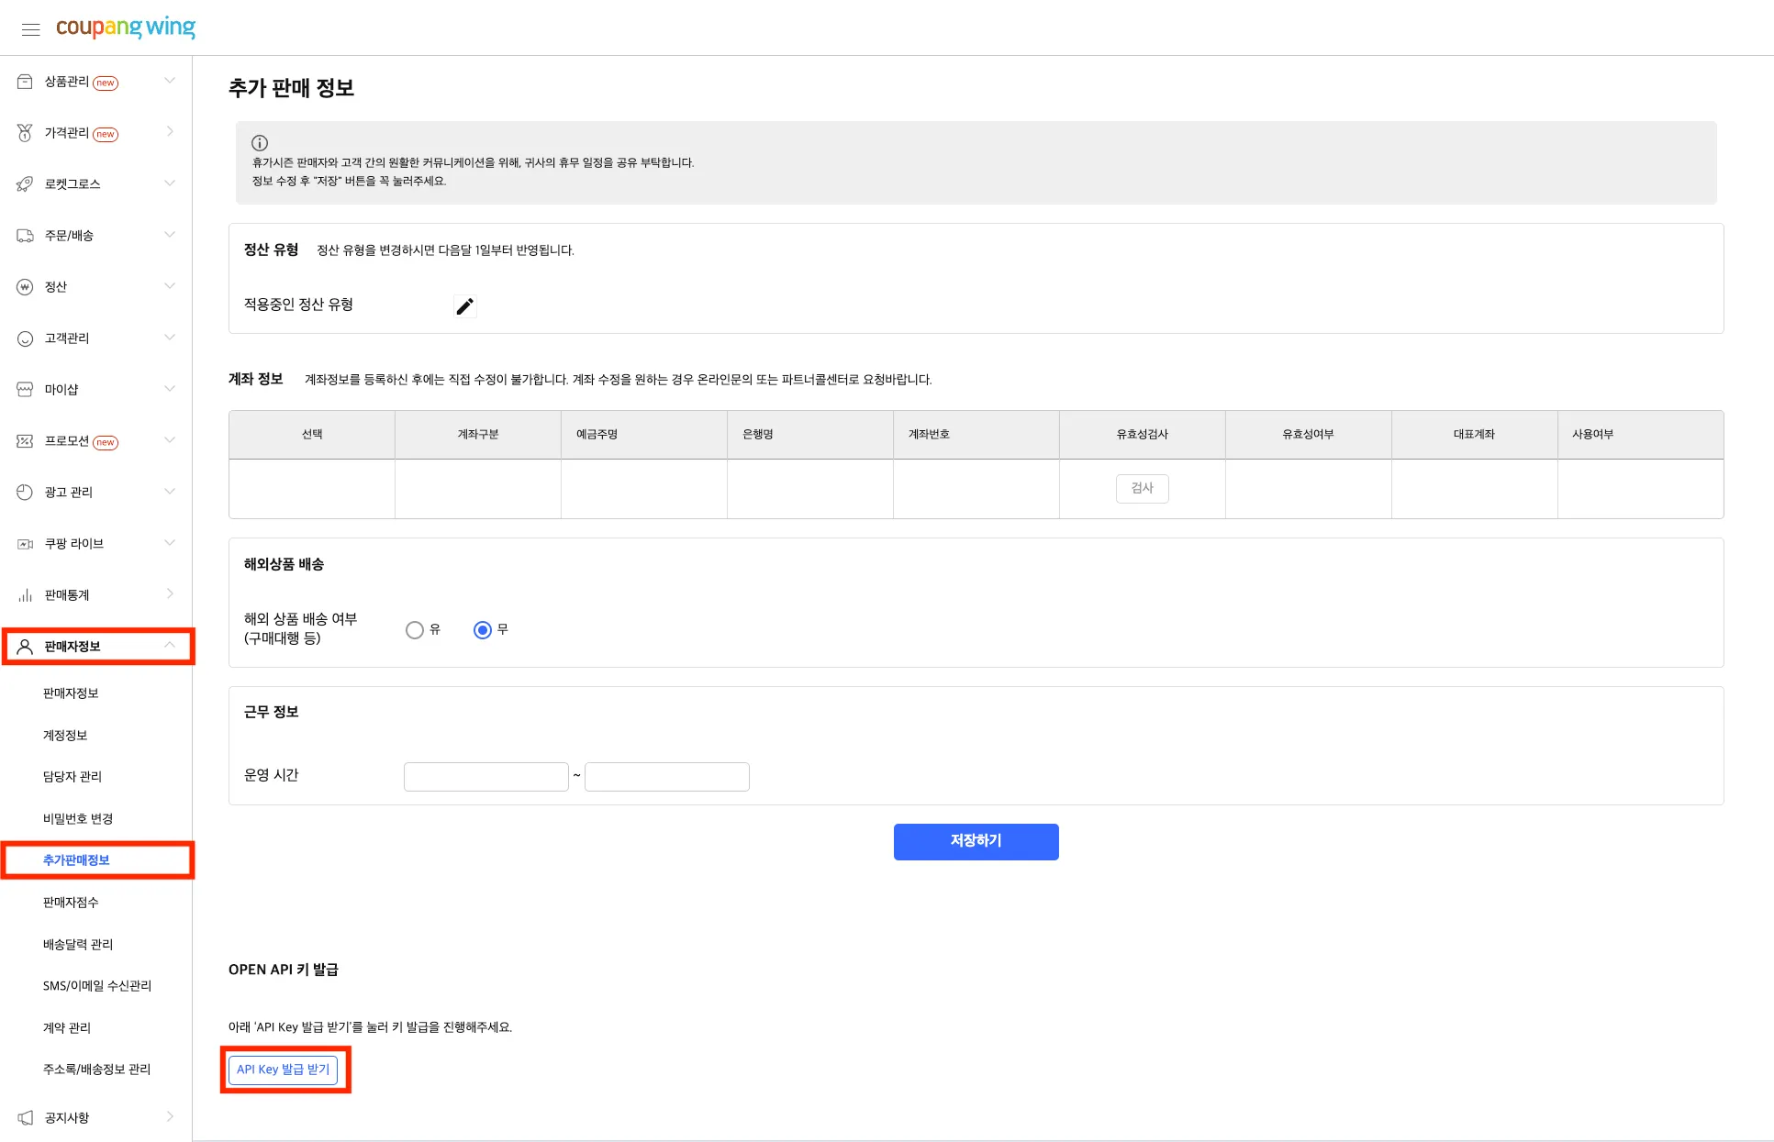Click the API Key 발급 받기 button

(283, 1070)
